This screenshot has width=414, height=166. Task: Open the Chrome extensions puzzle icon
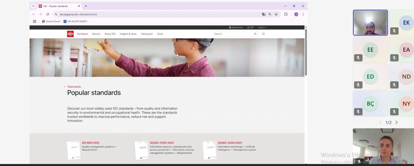(286, 14)
